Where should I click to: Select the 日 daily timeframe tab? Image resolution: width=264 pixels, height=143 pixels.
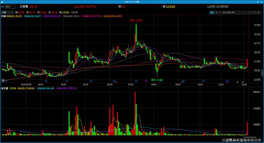pyautogui.click(x=212, y=12)
